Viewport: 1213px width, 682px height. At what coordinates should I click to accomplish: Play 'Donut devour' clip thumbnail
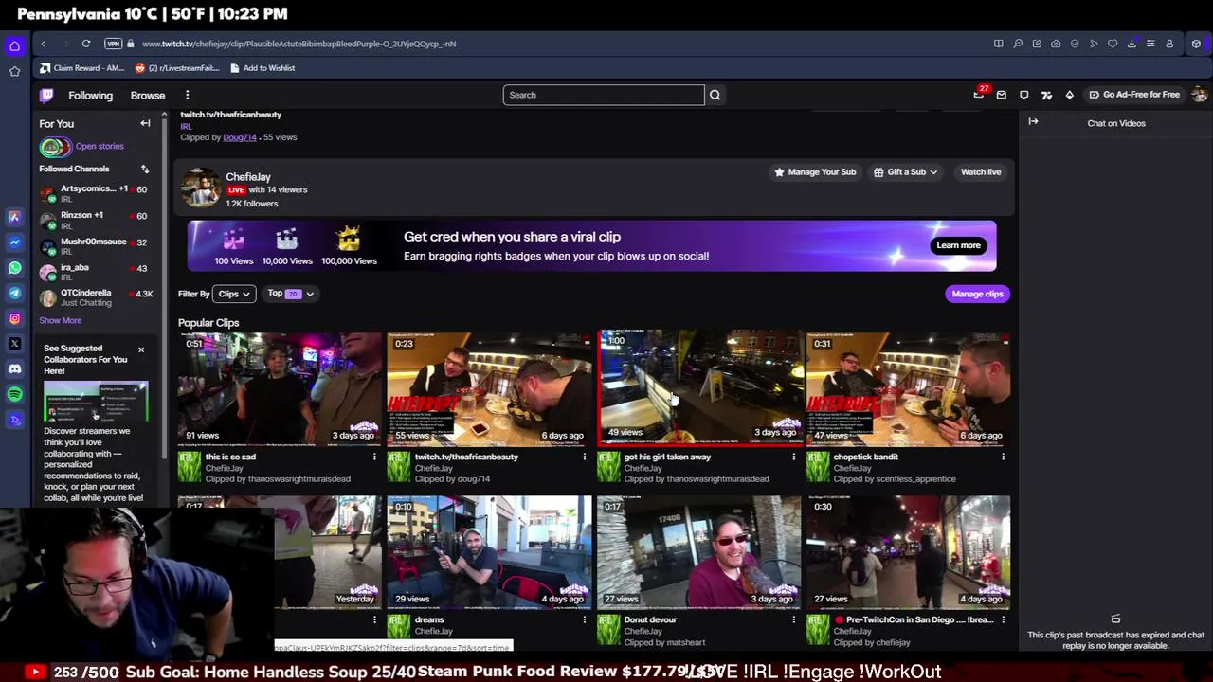click(698, 551)
